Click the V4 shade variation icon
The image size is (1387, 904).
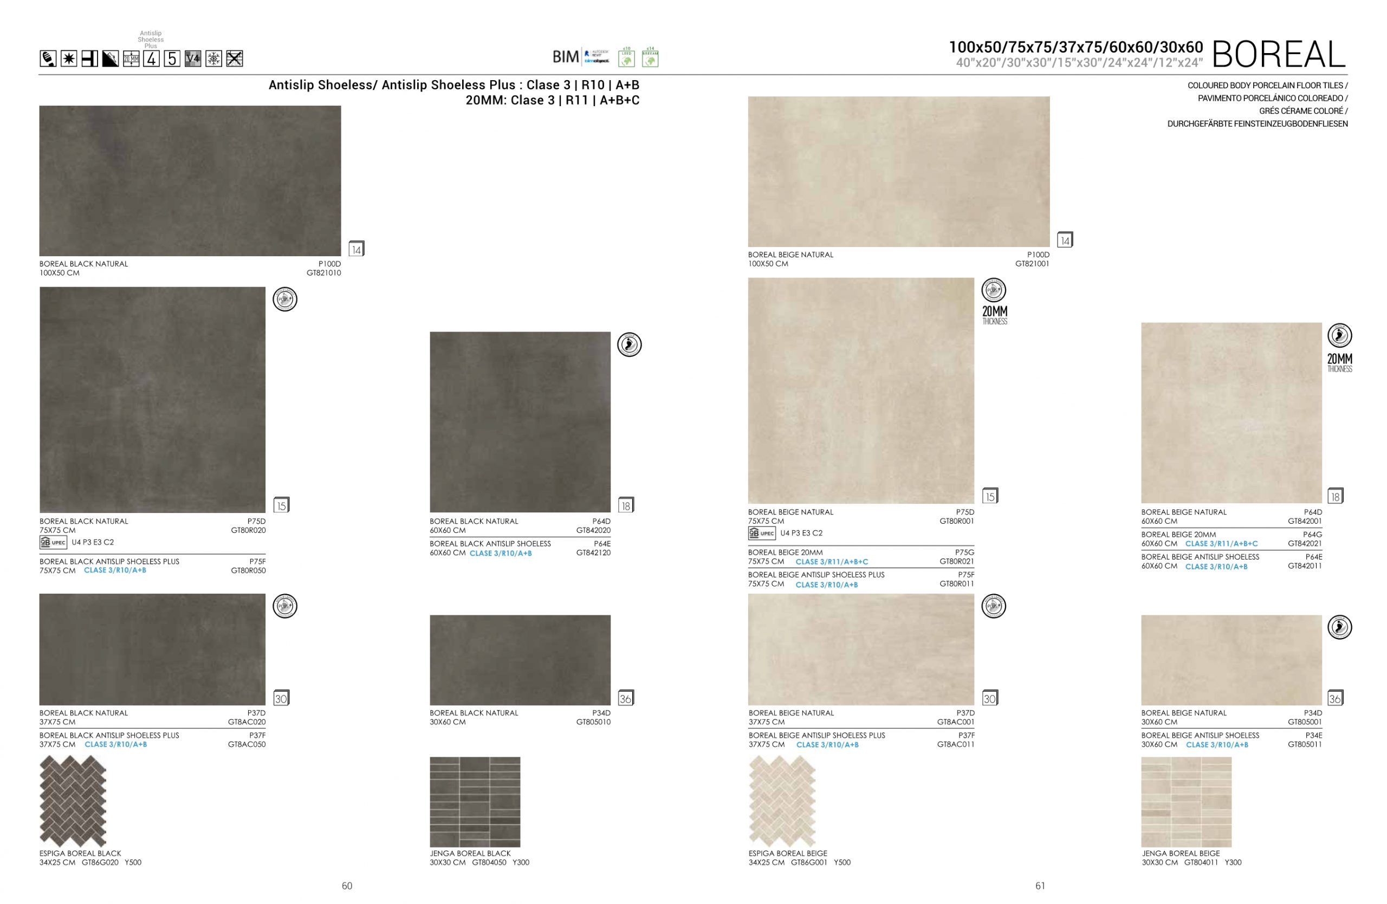pyautogui.click(x=193, y=59)
